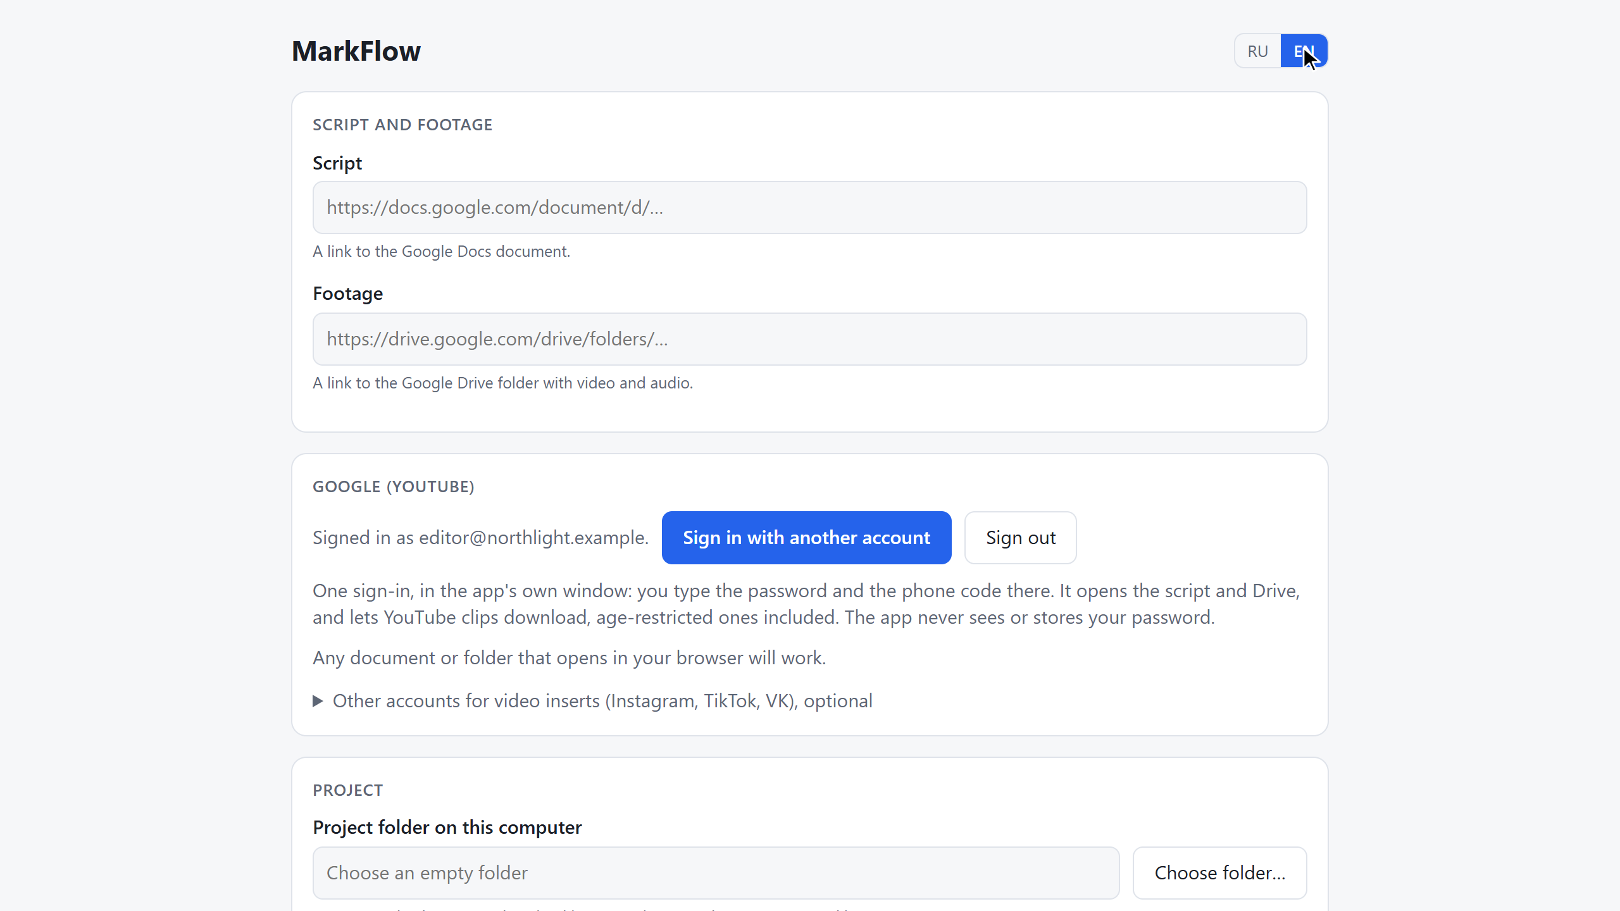This screenshot has height=911, width=1620.
Task: Click the MarkFlow app title
Action: pos(356,51)
